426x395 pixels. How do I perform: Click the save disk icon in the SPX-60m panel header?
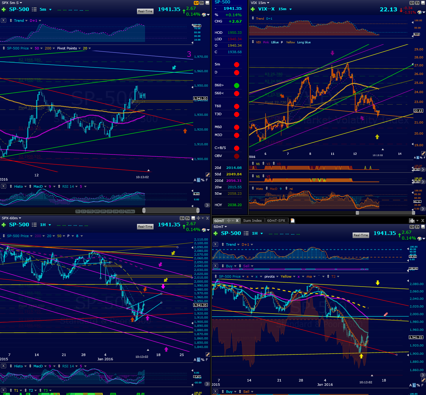[x=193, y=218]
